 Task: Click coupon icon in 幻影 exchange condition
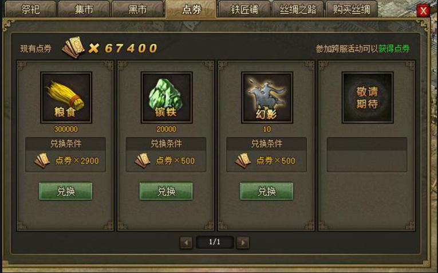click(x=243, y=161)
